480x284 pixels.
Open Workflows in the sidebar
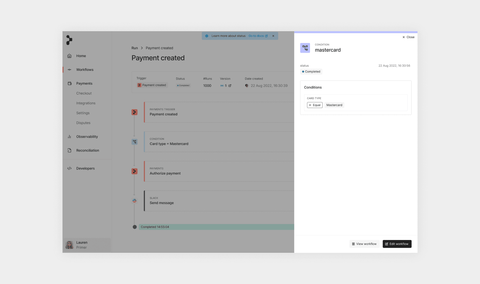(x=85, y=70)
